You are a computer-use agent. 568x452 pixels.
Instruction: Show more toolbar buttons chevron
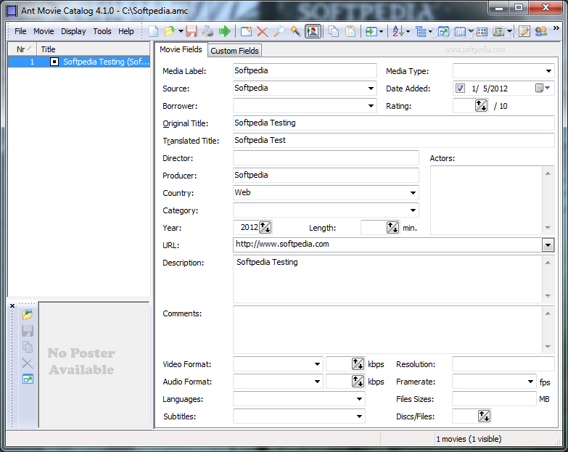pyautogui.click(x=556, y=28)
